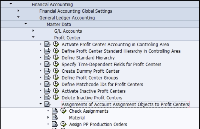This screenshot has height=129, width=200.
Task: Open documentation icon for Assign PP Production Orders
Action: 55,124
